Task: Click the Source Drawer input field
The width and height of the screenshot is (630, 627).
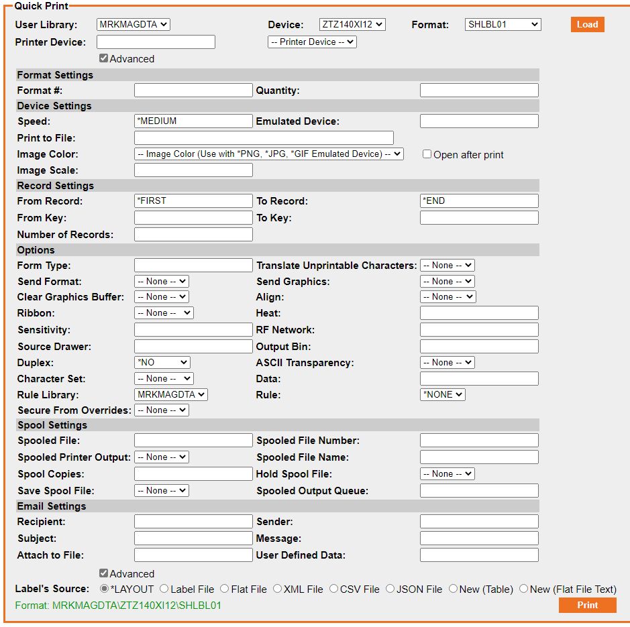Action: click(x=193, y=346)
